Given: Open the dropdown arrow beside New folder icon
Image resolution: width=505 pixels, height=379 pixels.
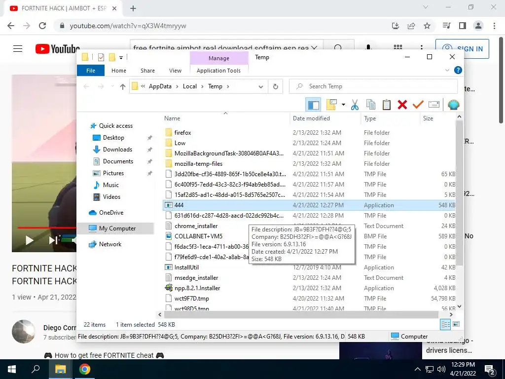Looking at the screenshot, I should click(x=343, y=105).
